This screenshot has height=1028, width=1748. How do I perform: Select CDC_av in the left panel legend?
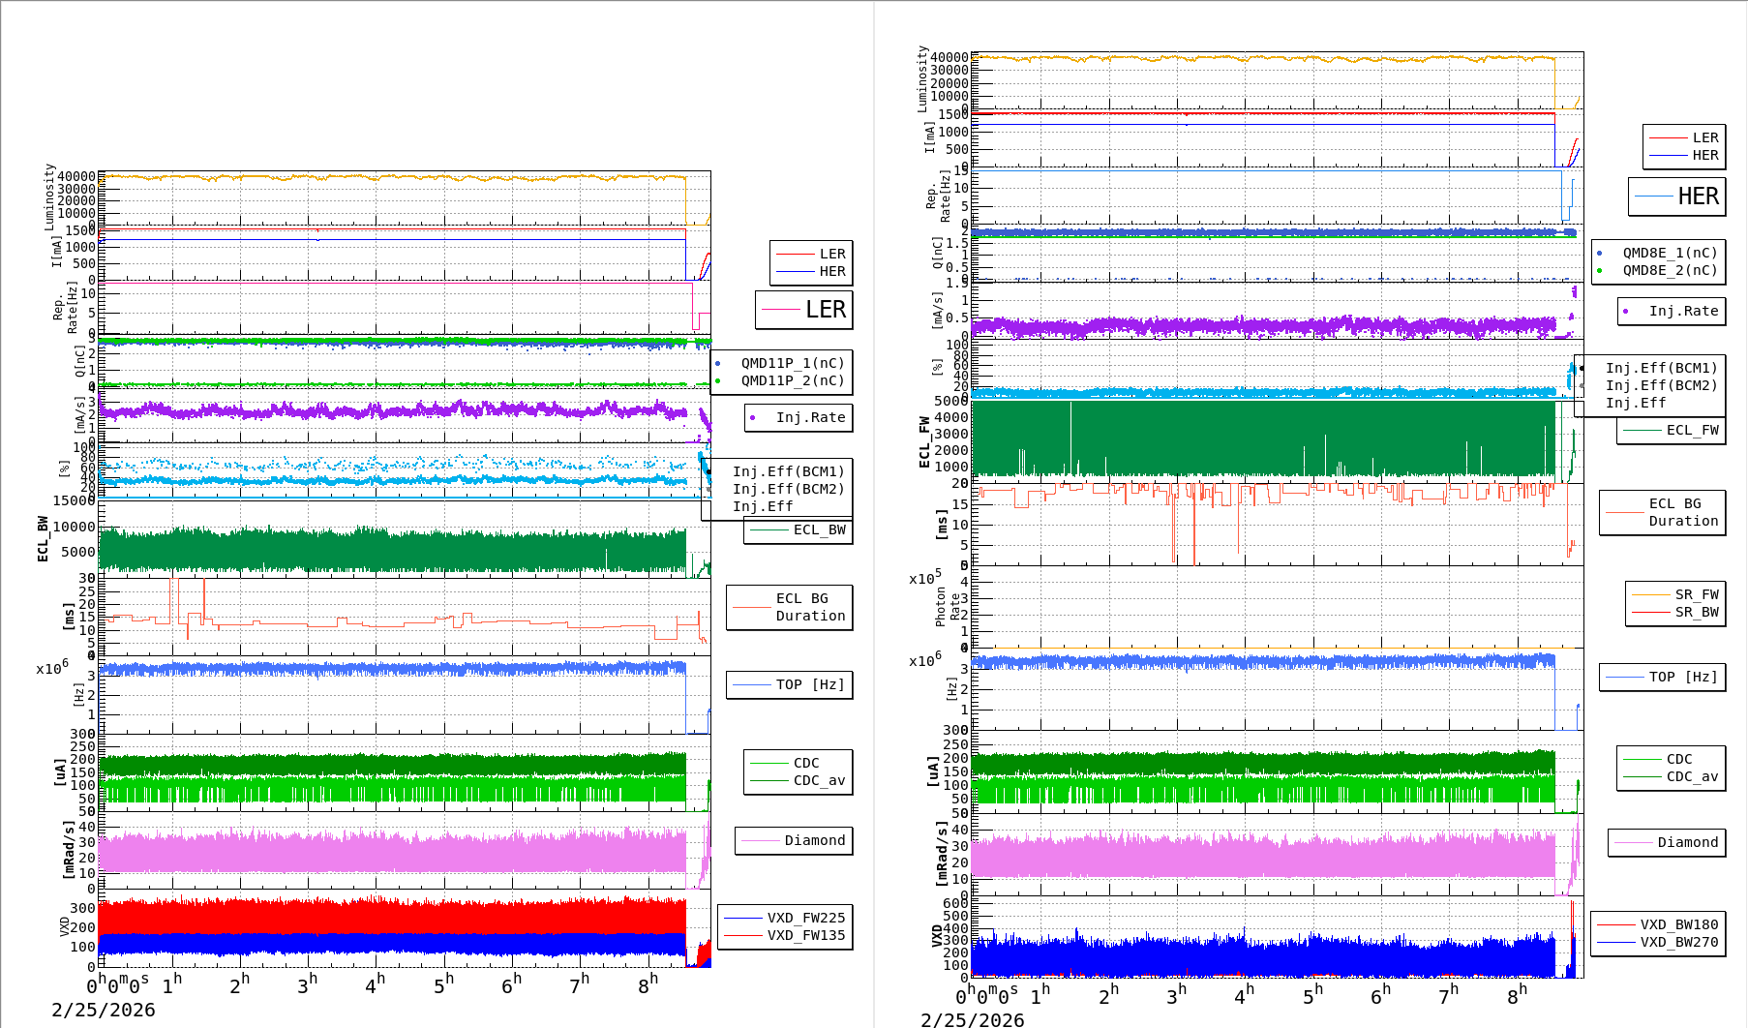click(819, 780)
